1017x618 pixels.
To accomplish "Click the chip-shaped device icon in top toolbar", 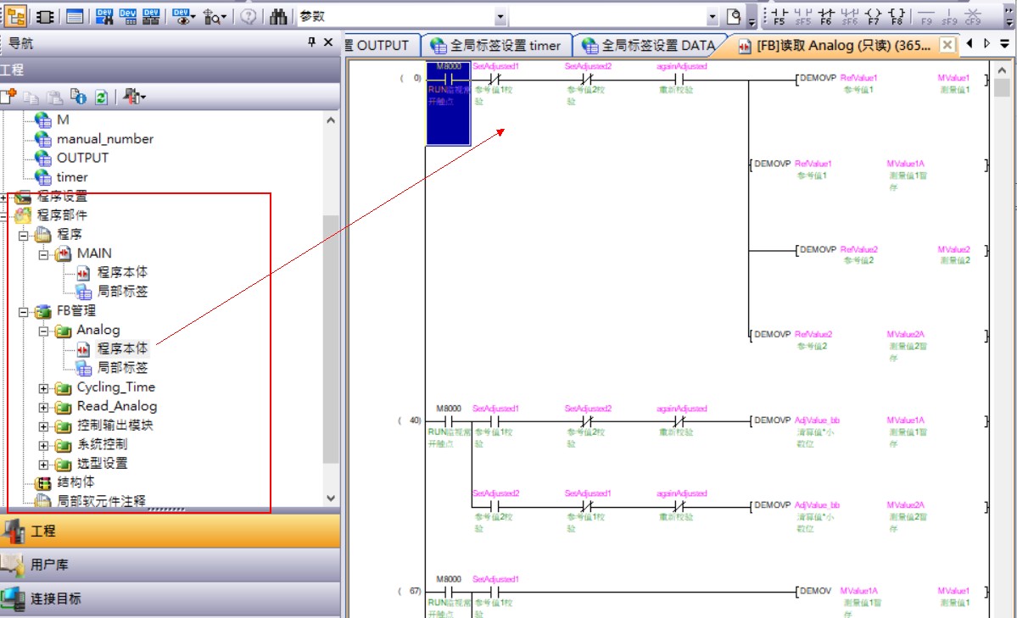I will tap(45, 16).
